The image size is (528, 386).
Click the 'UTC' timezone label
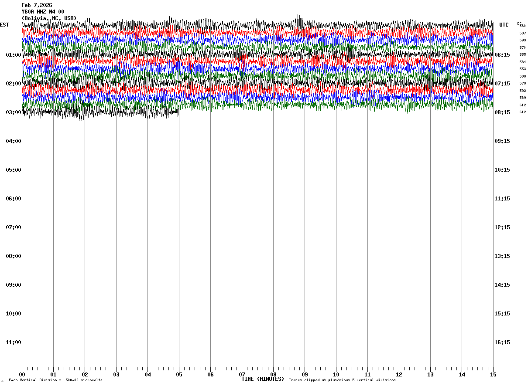(504, 25)
